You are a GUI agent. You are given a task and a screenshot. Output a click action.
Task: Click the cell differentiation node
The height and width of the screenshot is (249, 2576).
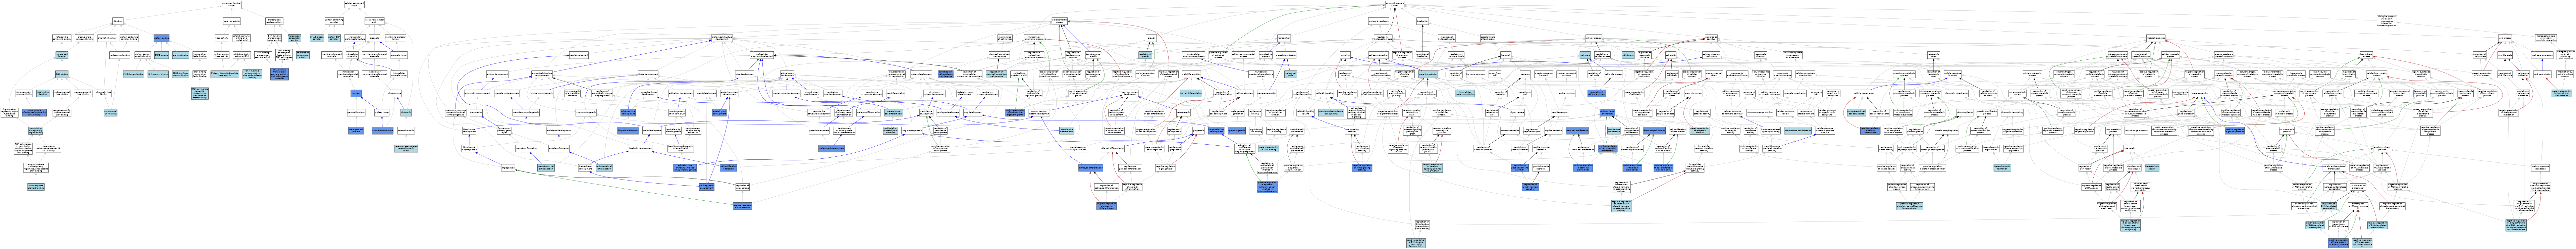click(x=1192, y=75)
